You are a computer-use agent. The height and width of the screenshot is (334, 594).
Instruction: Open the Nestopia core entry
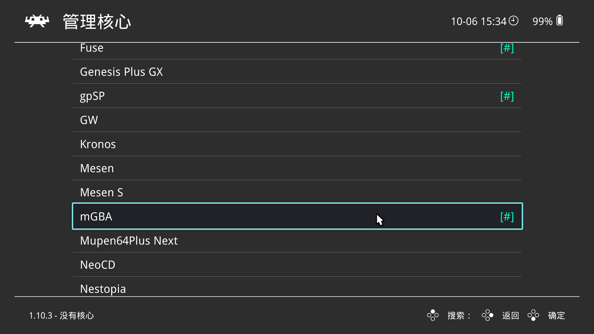click(x=103, y=289)
